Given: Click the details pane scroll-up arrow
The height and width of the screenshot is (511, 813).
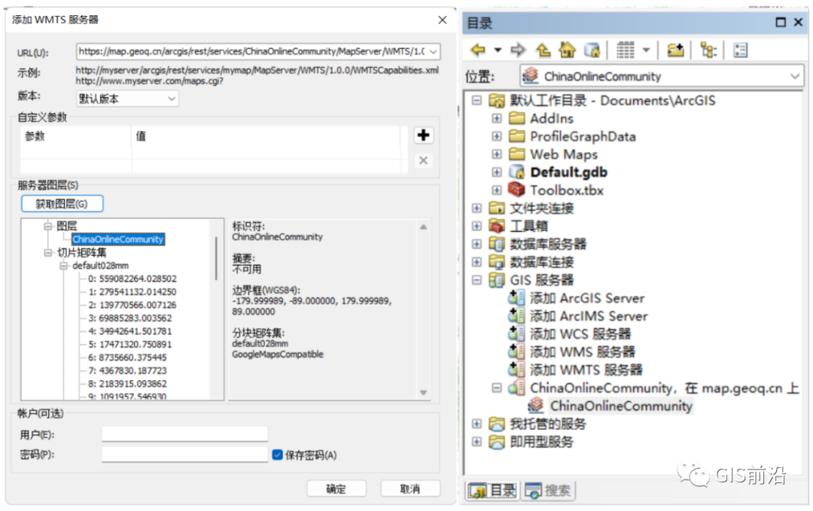Looking at the screenshot, I should coord(423,227).
